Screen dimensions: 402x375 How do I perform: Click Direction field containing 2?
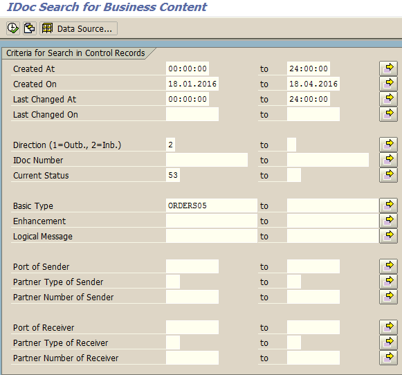(170, 145)
